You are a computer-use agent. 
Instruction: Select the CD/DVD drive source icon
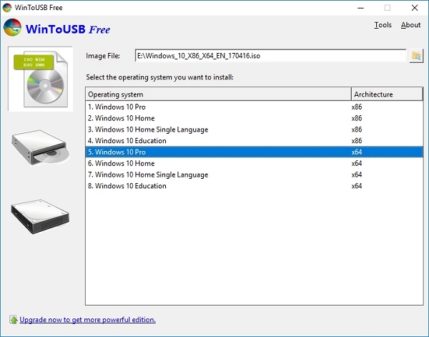tap(40, 147)
